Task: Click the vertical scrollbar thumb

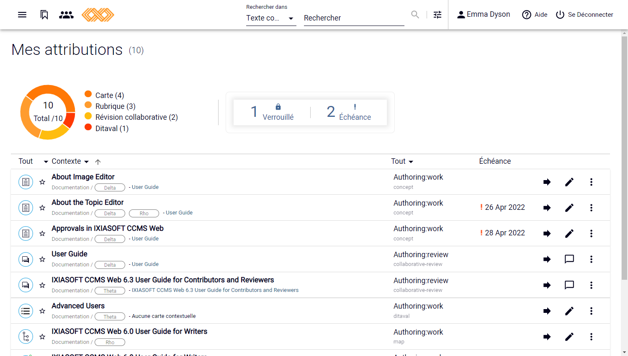Action: [x=624, y=158]
